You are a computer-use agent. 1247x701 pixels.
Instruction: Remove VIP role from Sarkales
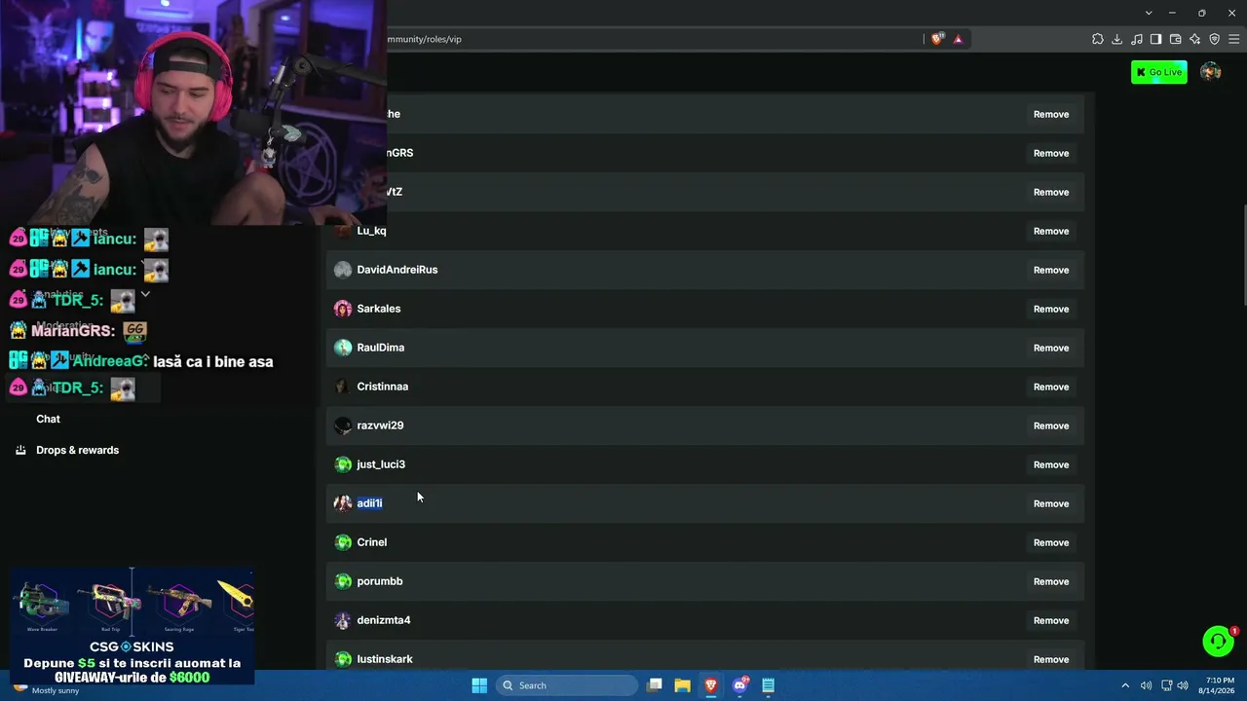click(x=1051, y=309)
